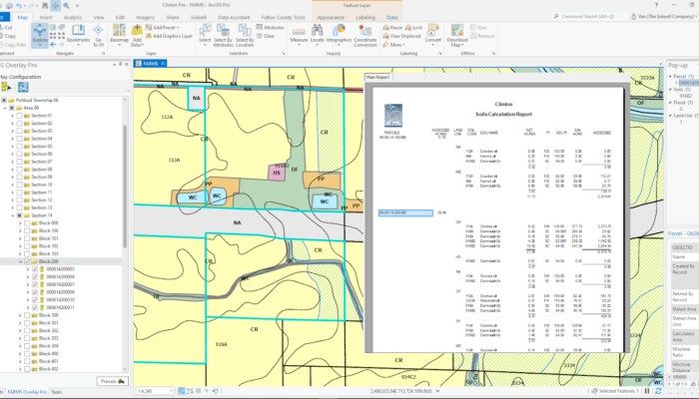Click the Sync button in Offline group

pyautogui.click(x=478, y=28)
